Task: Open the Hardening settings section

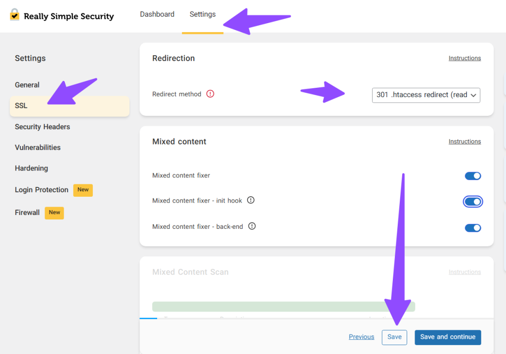Action: tap(31, 168)
